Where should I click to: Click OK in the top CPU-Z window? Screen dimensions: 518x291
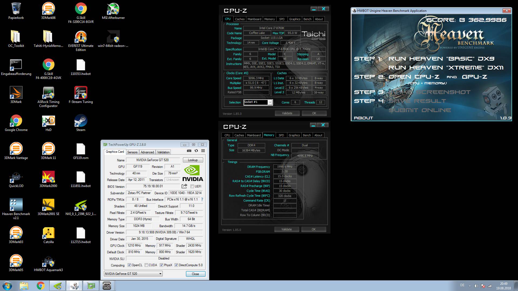point(314,113)
